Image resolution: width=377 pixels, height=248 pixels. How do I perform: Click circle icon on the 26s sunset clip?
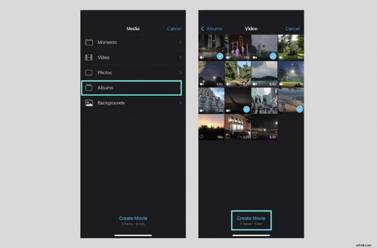click(202, 136)
